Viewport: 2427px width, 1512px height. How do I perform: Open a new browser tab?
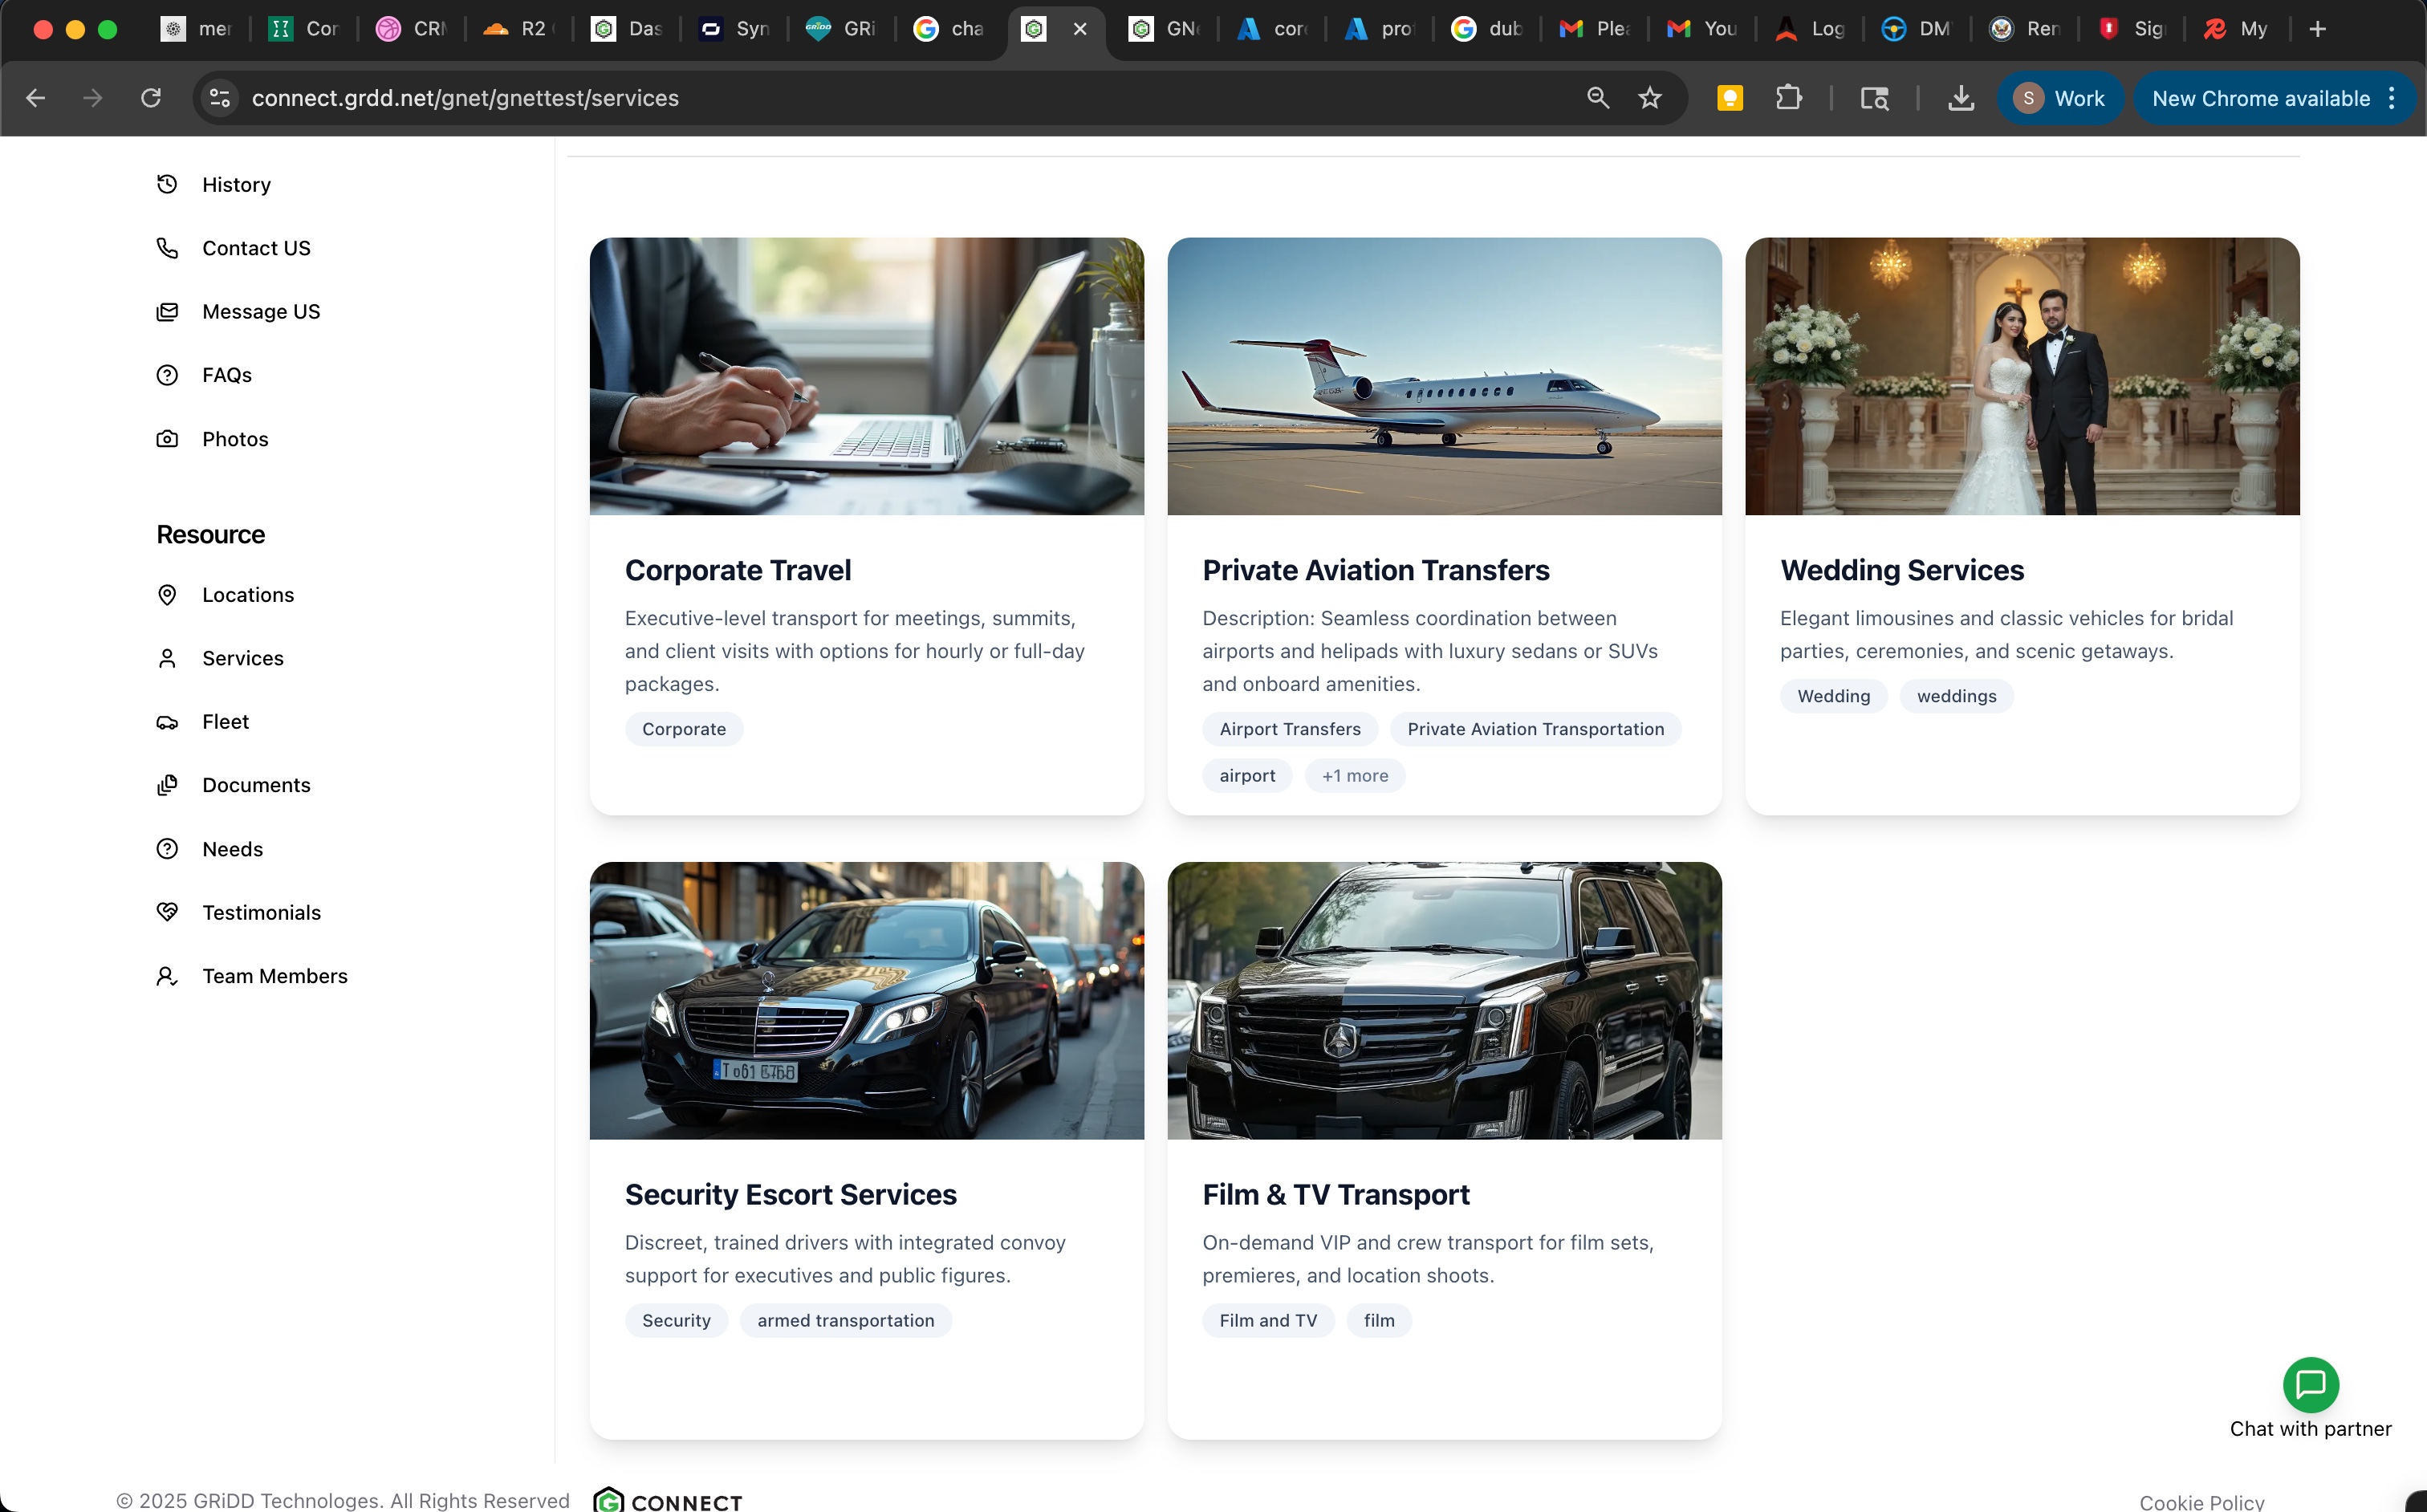coord(2317,29)
